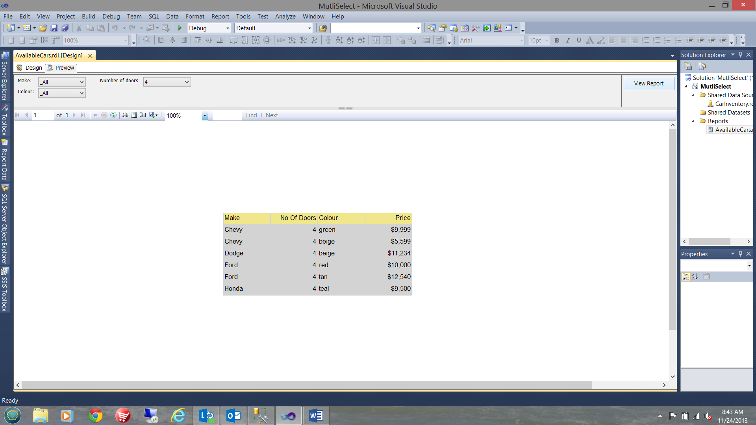Switch to the Design tab
756x425 pixels.
tap(30, 68)
